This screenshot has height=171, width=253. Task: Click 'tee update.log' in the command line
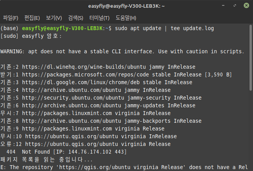192,28
